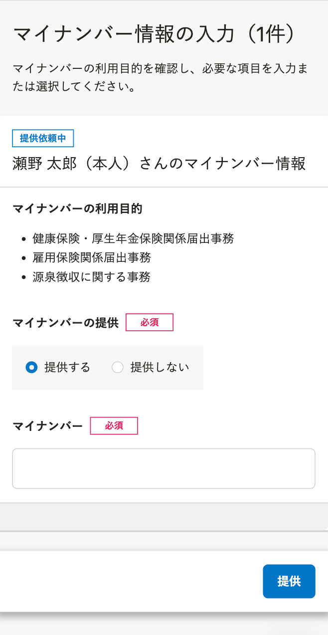Click the bullet before 健康保険 list item

point(24,239)
